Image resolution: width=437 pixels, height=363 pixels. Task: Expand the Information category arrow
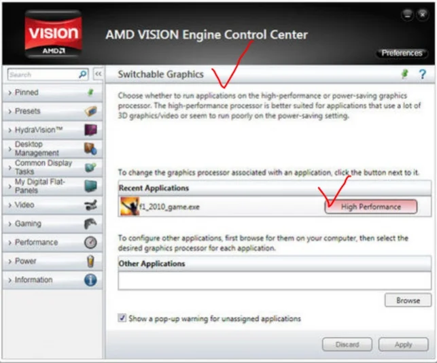[9, 280]
